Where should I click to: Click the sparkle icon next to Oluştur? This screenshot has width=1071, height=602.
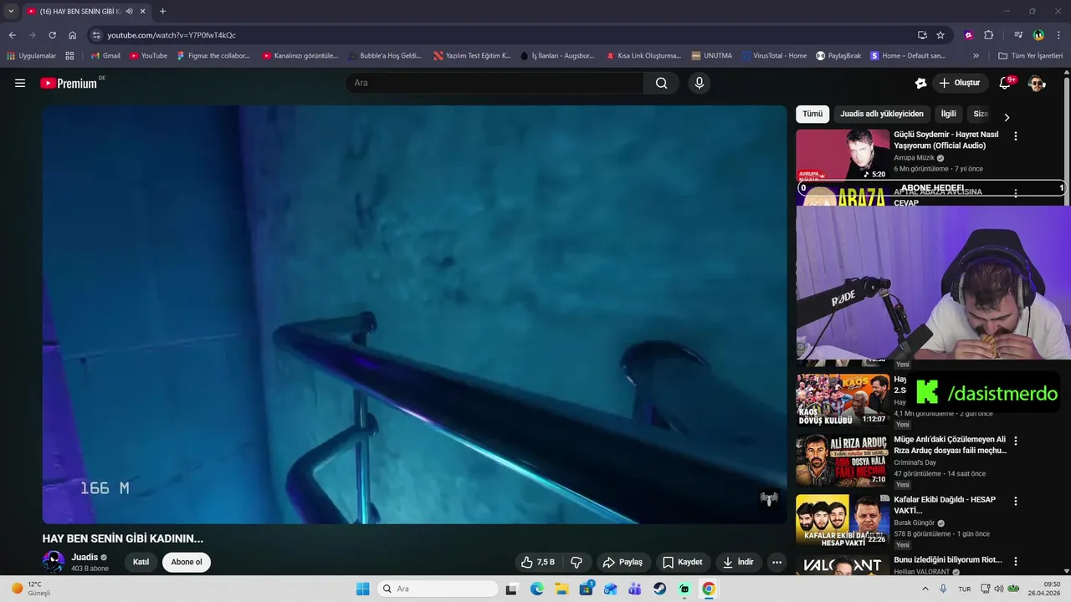920,83
